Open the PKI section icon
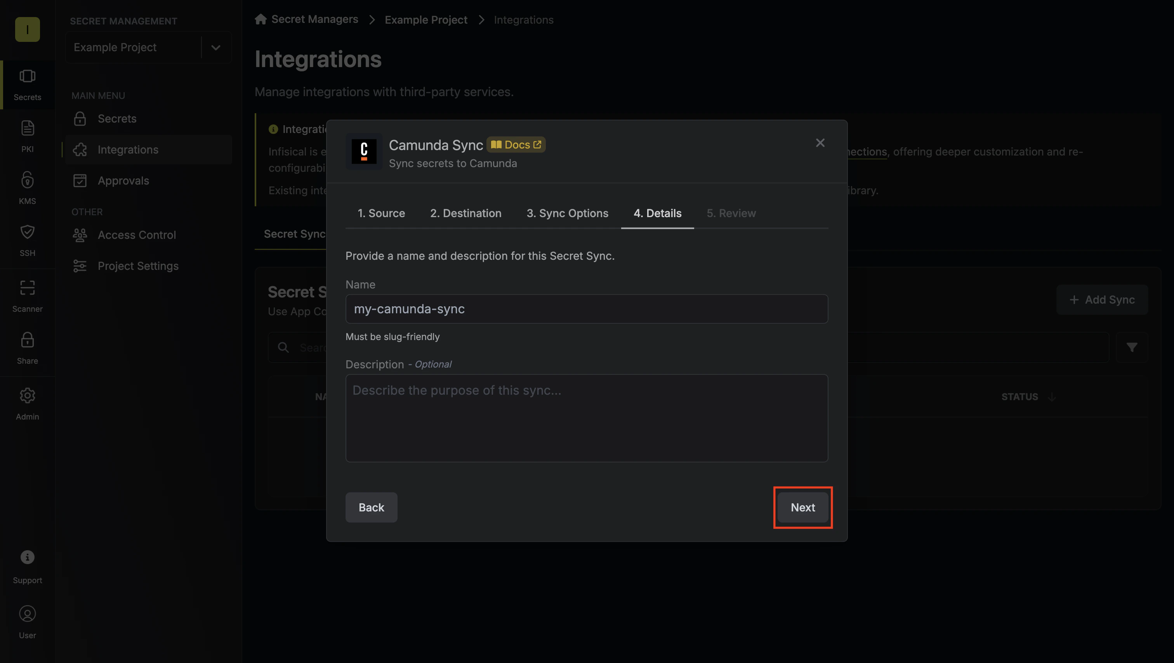Screen dimensions: 1174x663 pos(27,128)
